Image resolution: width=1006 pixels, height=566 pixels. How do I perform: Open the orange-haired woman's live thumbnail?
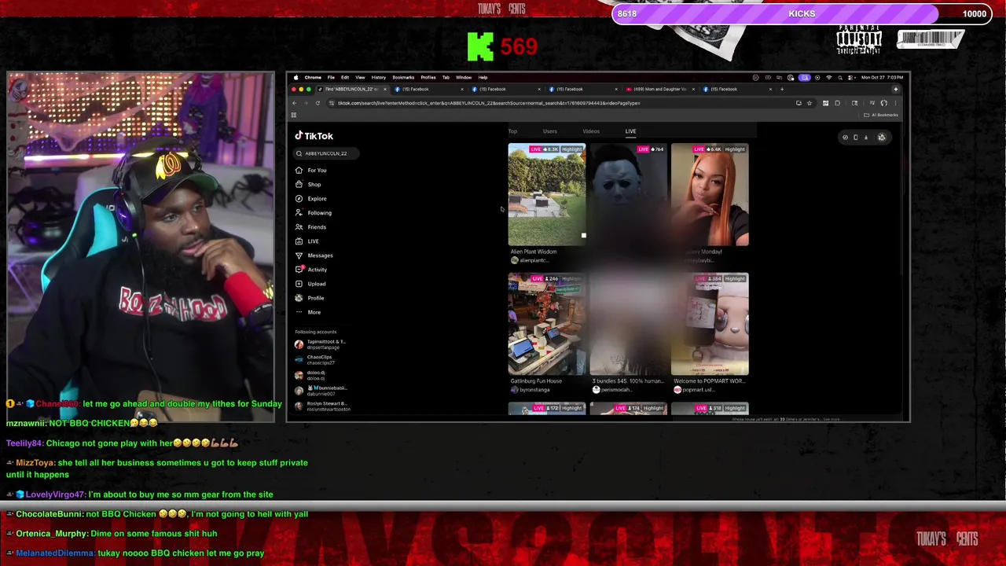710,195
